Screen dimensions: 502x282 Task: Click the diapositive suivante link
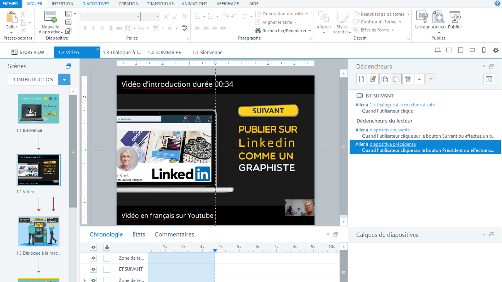[x=390, y=130]
